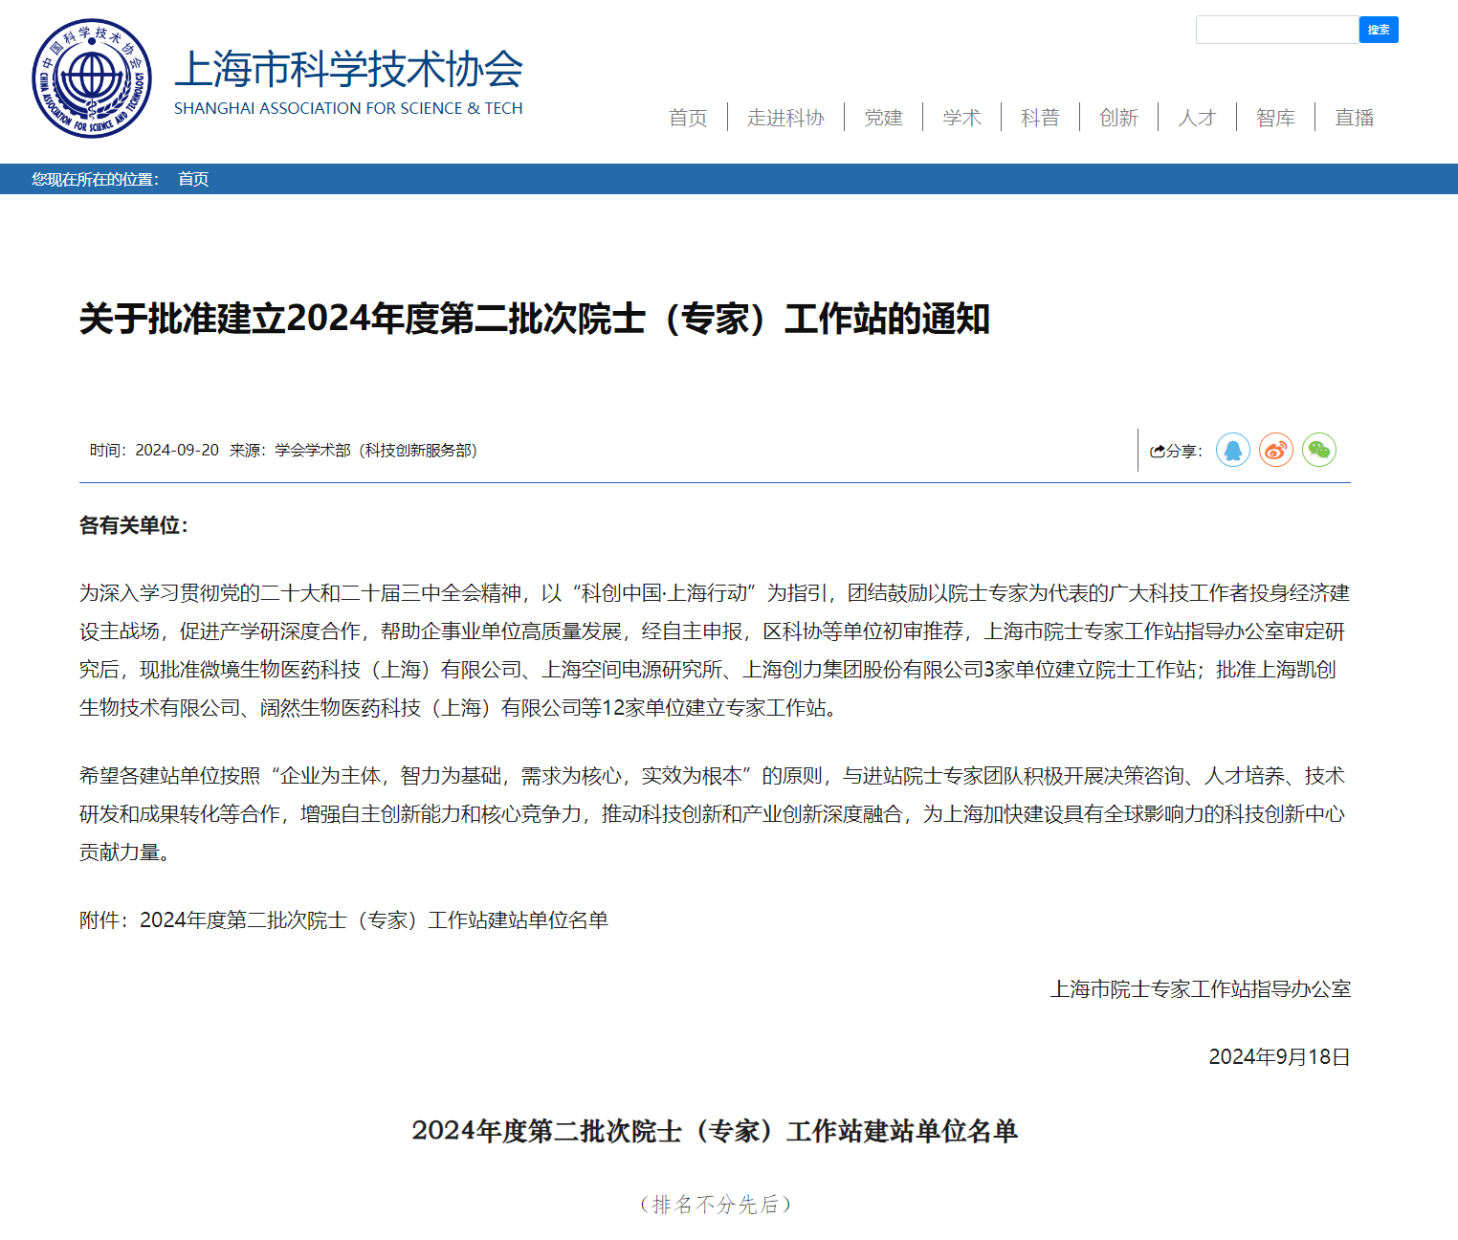Image resolution: width=1458 pixels, height=1240 pixels.
Task: Click the article headline about 院士工作站
Action: click(x=534, y=319)
